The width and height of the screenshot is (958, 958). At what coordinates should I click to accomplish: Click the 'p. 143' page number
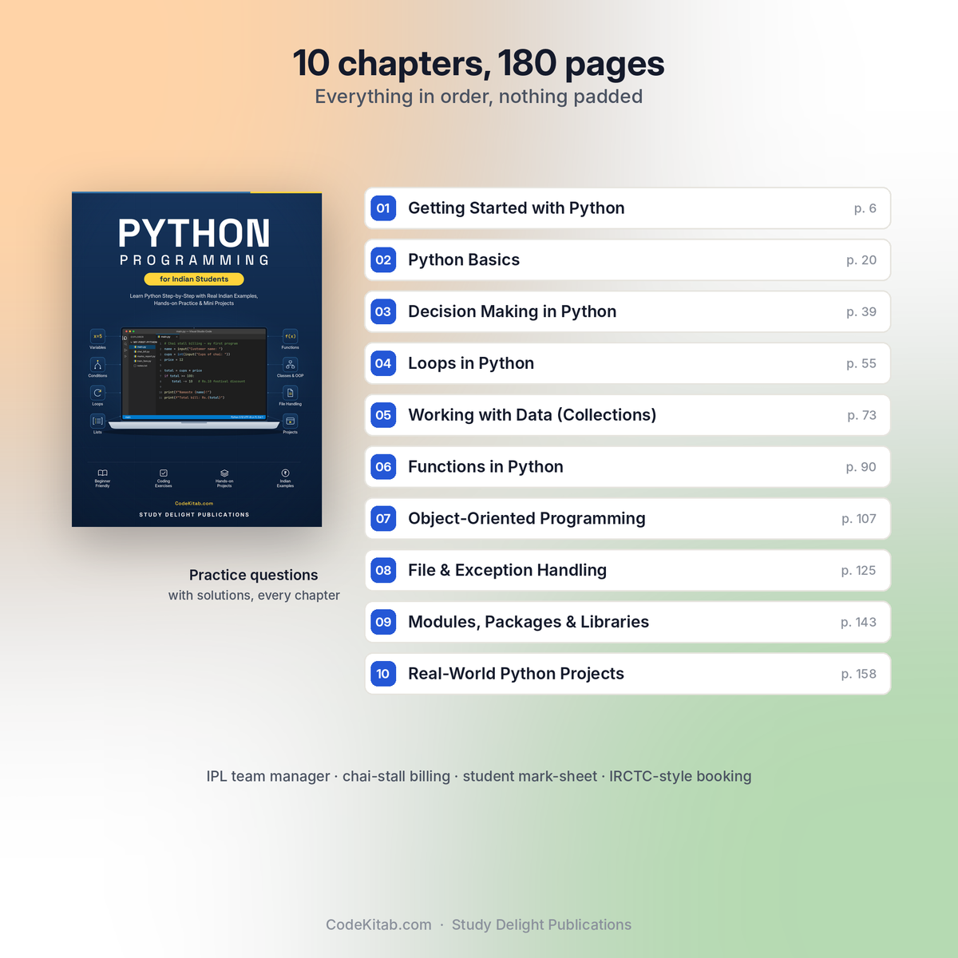858,623
